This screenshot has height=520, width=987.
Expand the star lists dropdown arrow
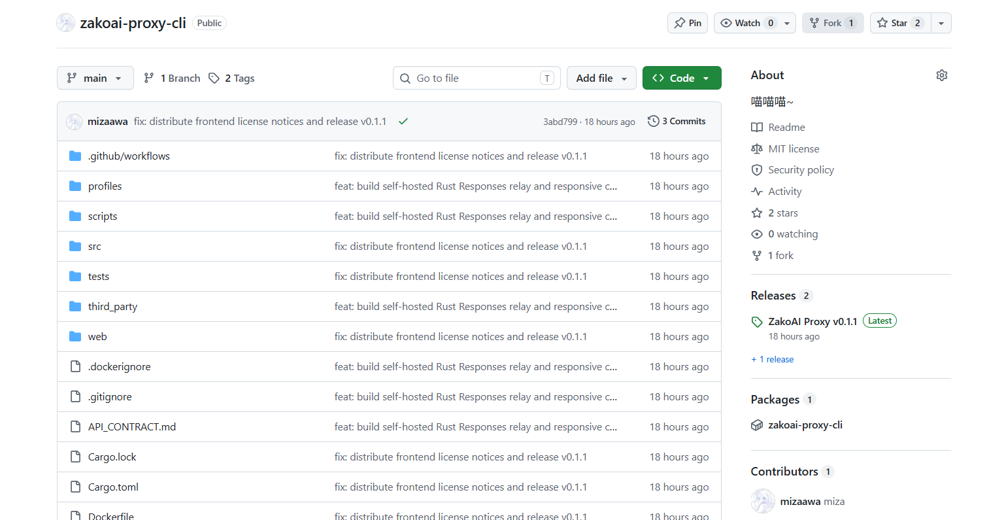point(941,23)
